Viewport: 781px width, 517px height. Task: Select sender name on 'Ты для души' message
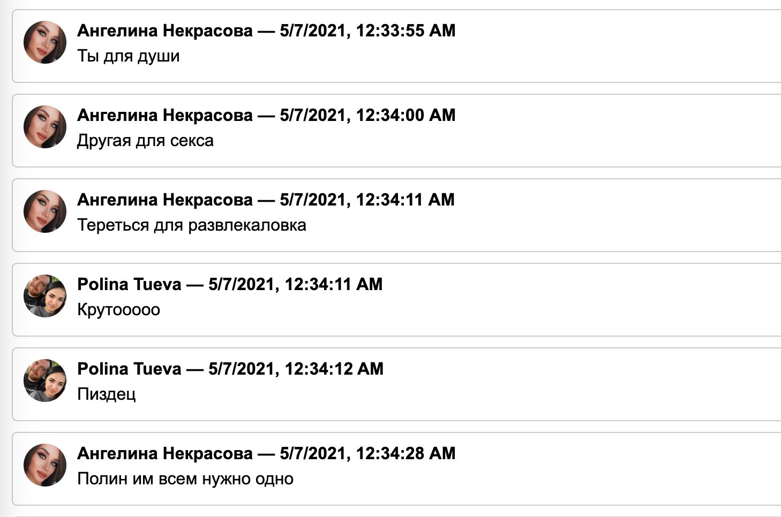pos(165,31)
